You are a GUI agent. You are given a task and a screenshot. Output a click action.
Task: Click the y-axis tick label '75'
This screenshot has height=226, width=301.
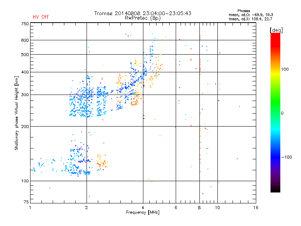(x=26, y=202)
